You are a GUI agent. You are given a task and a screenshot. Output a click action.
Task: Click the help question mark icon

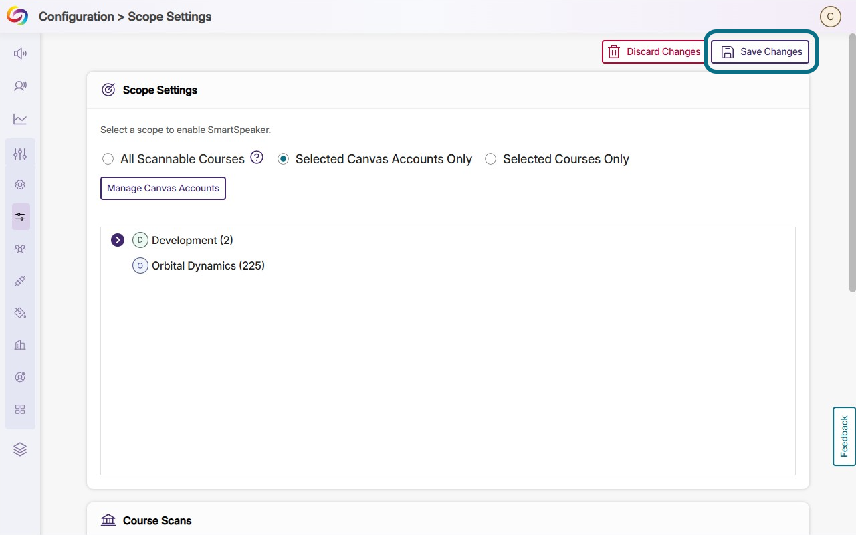point(257,158)
